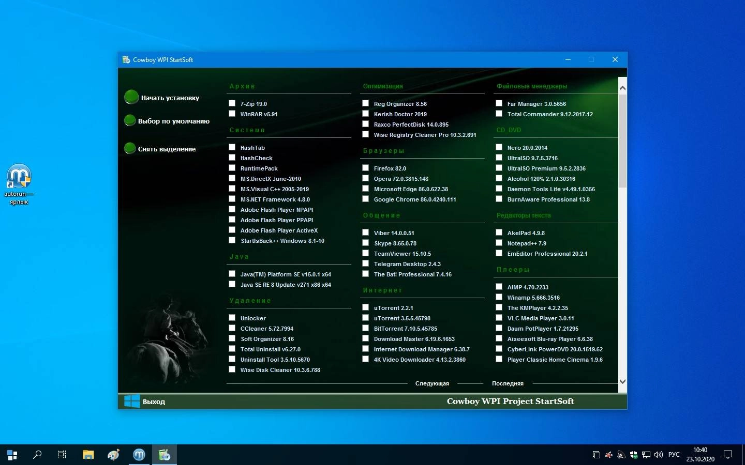The height and width of the screenshot is (465, 745).
Task: Click Начать установку text
Action: tap(170, 98)
